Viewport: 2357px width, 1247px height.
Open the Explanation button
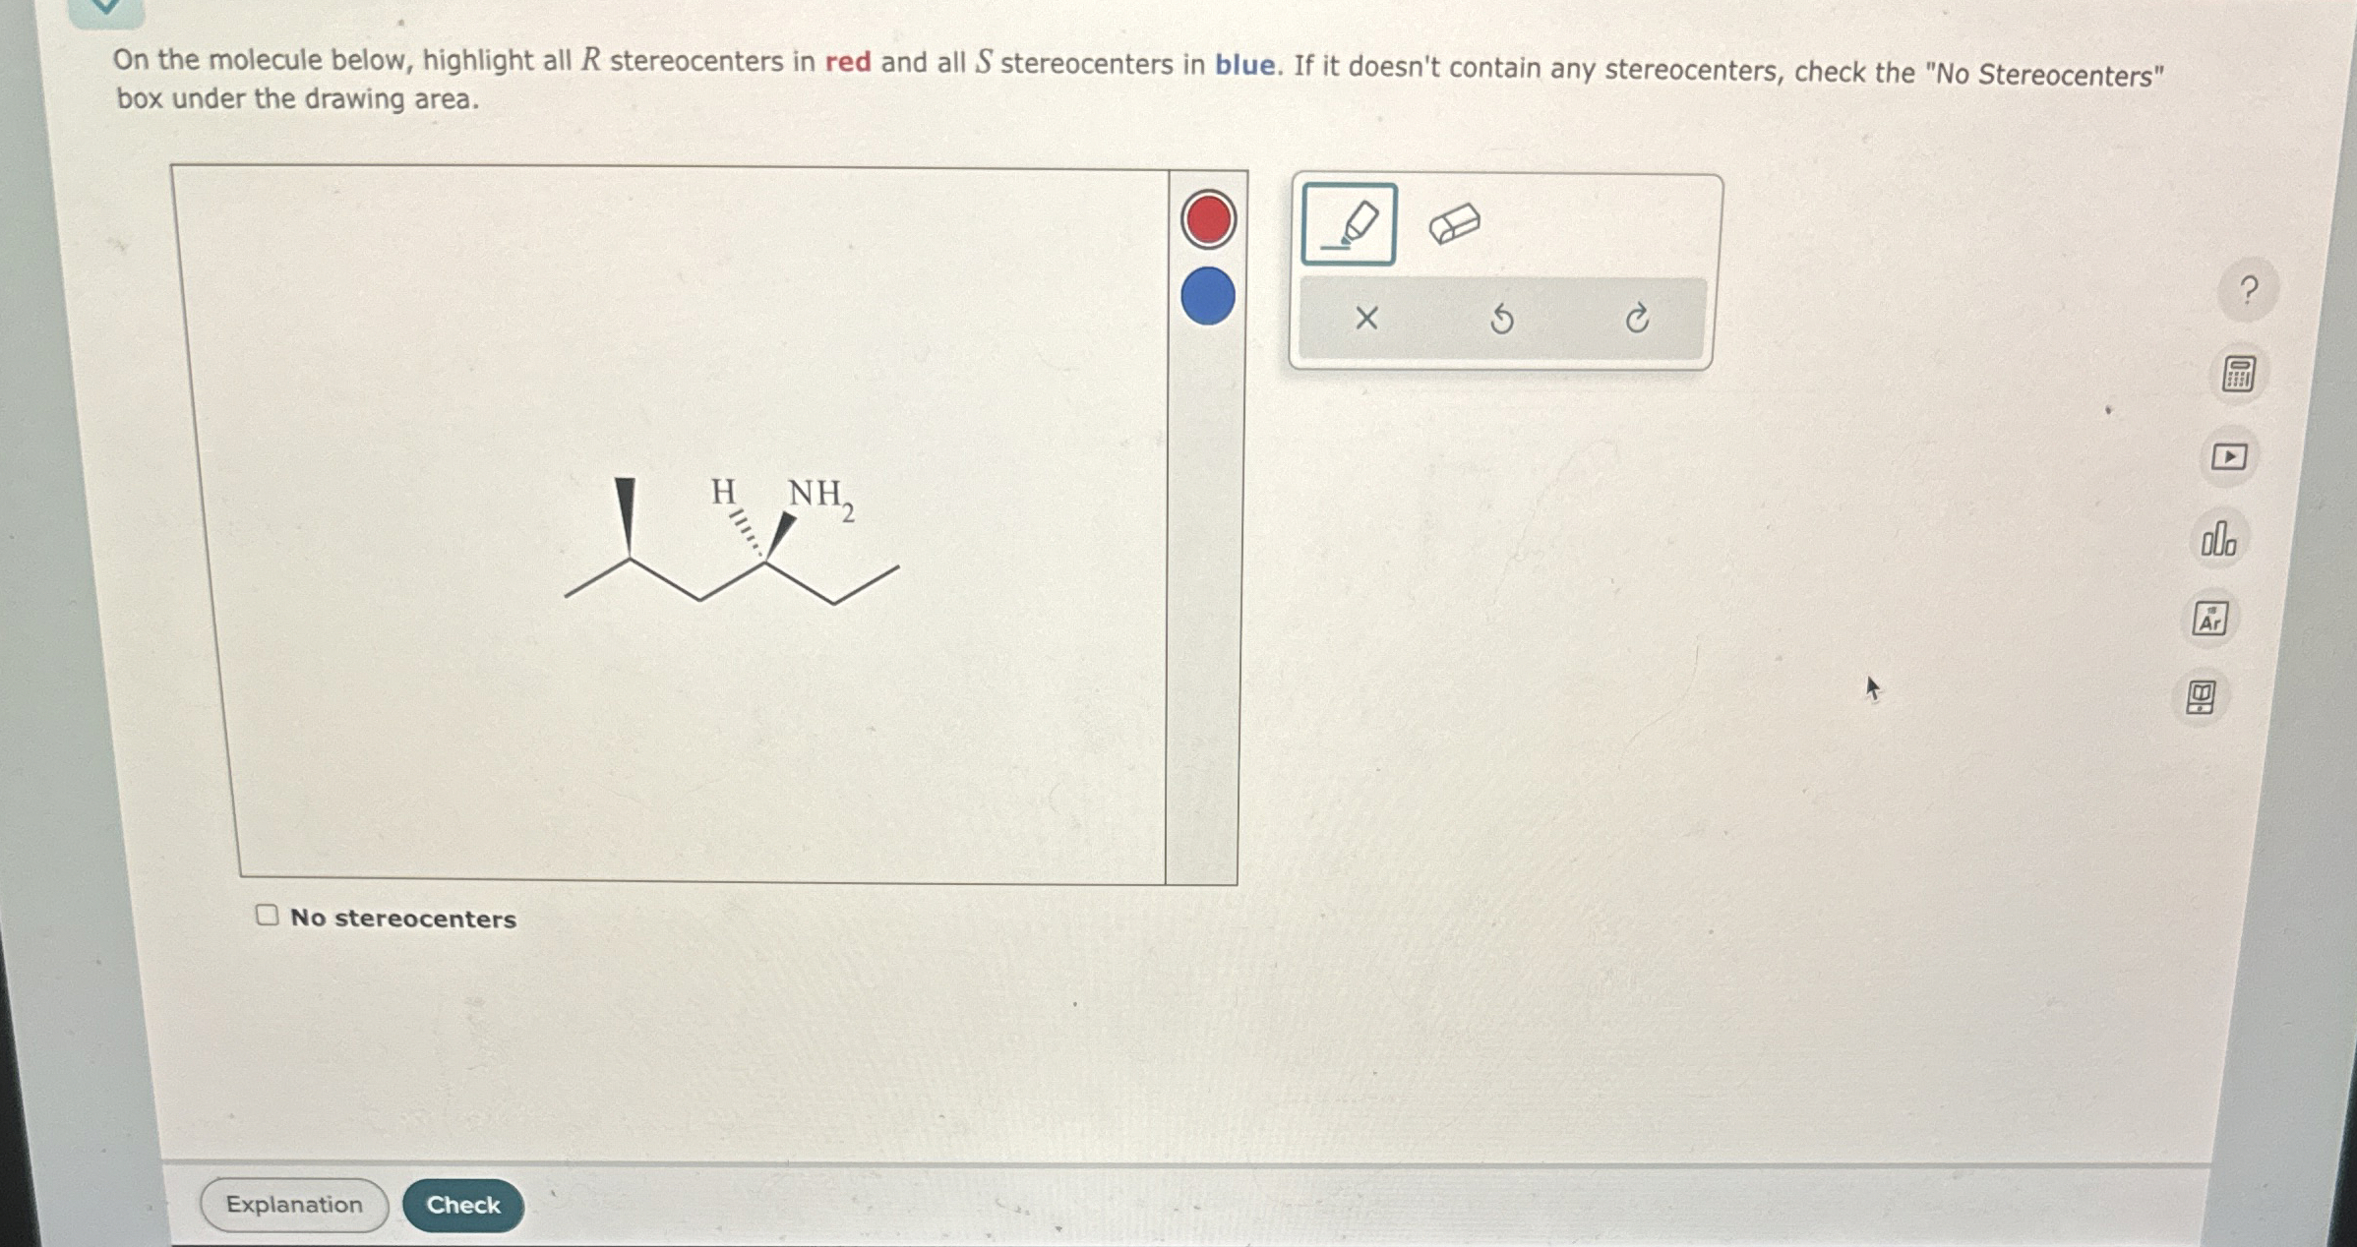294,1205
